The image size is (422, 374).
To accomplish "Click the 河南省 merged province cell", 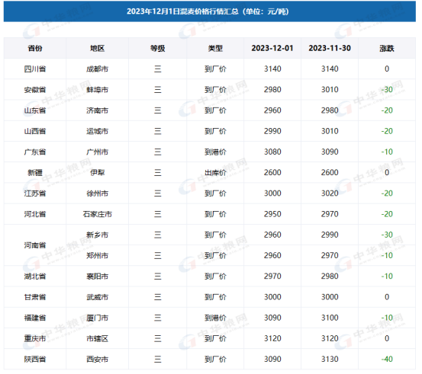I will [35, 245].
